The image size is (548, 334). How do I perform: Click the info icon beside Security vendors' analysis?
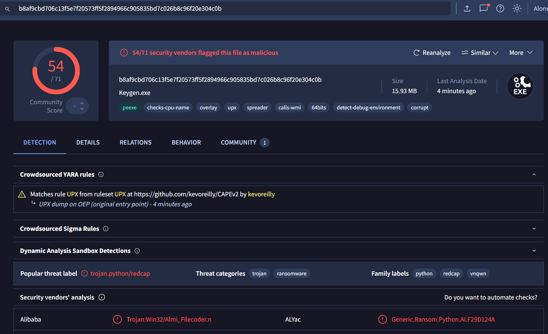[x=102, y=297]
